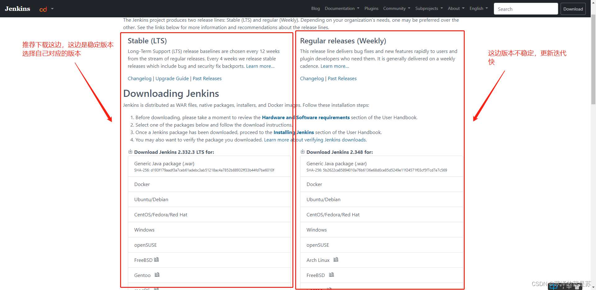Select Gentoo under the LTS list

coord(209,275)
